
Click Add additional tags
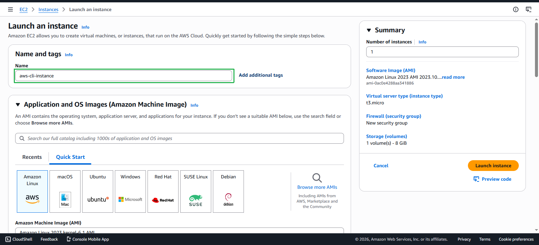(x=261, y=75)
